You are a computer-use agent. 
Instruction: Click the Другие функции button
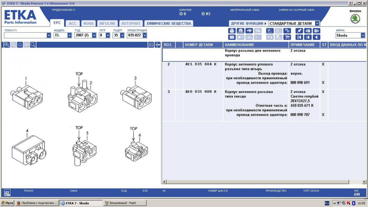tap(248, 23)
